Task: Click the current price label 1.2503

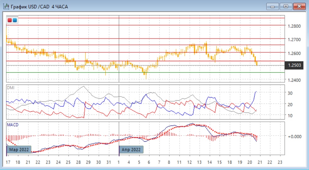Action: click(x=294, y=65)
